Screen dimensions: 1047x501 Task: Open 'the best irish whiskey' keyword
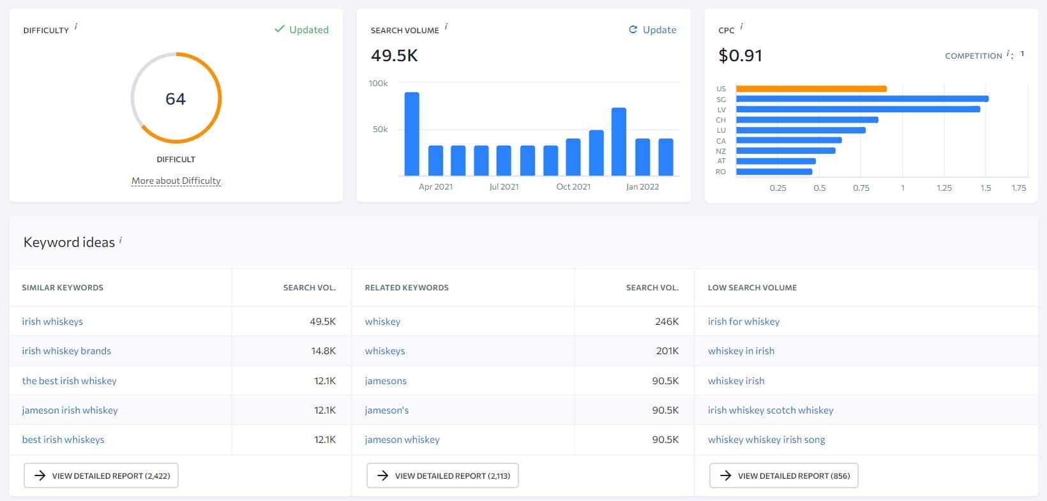(70, 380)
